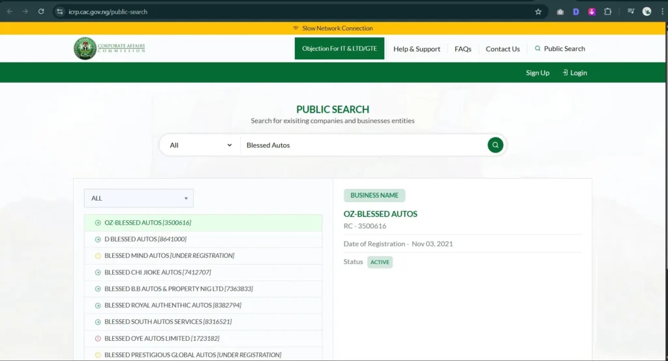
Task: Click the Corporate Affairs Commission logo
Action: coord(110,48)
